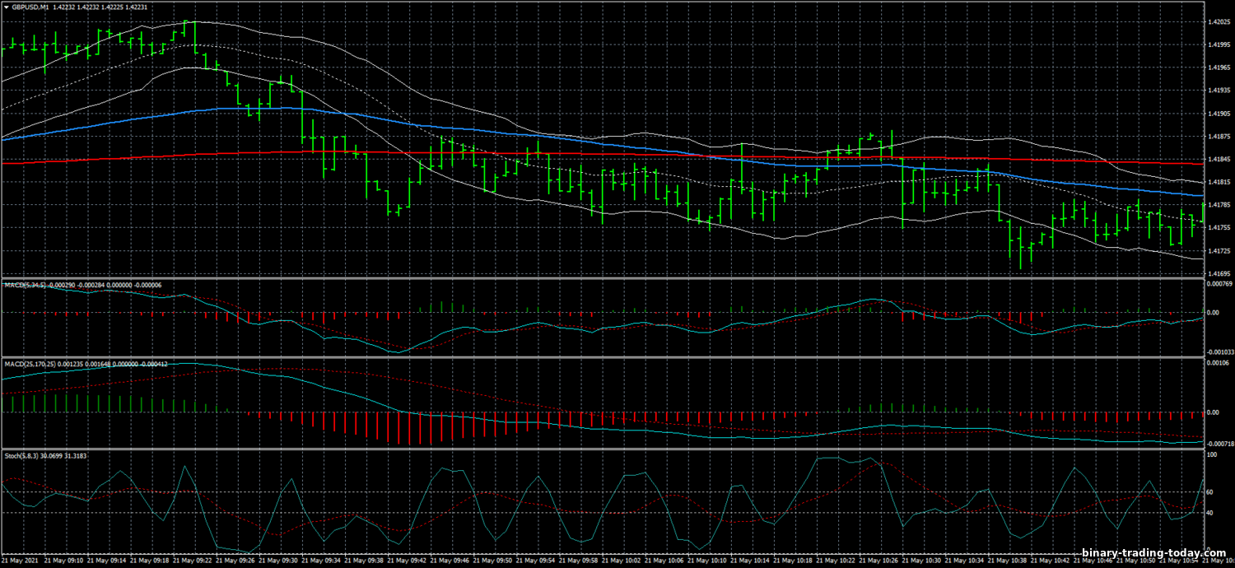Screen dimensions: 1235x568
Task: Click the 21 May 10:42 time label
Action: pyautogui.click(x=1049, y=559)
